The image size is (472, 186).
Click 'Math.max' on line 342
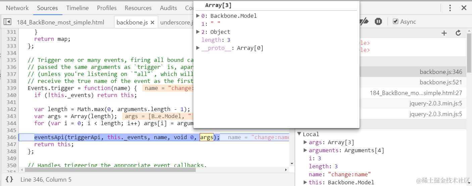pyautogui.click(x=90, y=109)
